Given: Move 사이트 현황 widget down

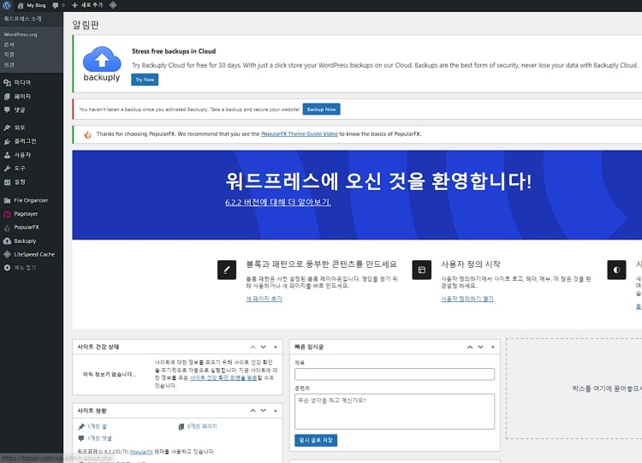Looking at the screenshot, I should click(x=264, y=411).
